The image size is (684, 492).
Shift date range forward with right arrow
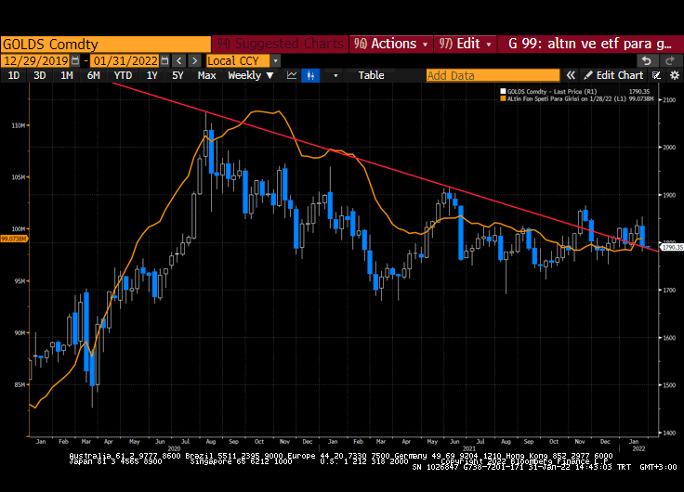pos(194,61)
